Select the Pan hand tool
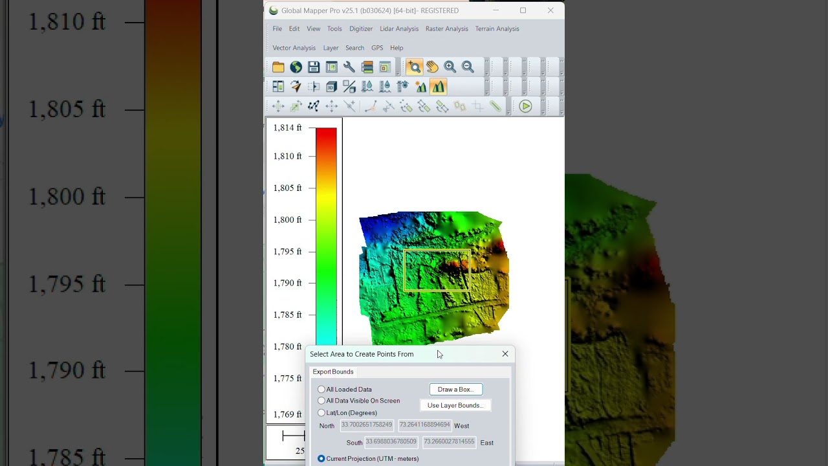Image resolution: width=828 pixels, height=466 pixels. [x=432, y=67]
